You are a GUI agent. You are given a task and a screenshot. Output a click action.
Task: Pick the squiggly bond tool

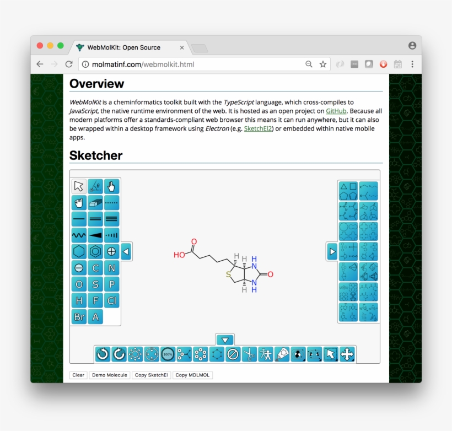pyautogui.click(x=78, y=235)
